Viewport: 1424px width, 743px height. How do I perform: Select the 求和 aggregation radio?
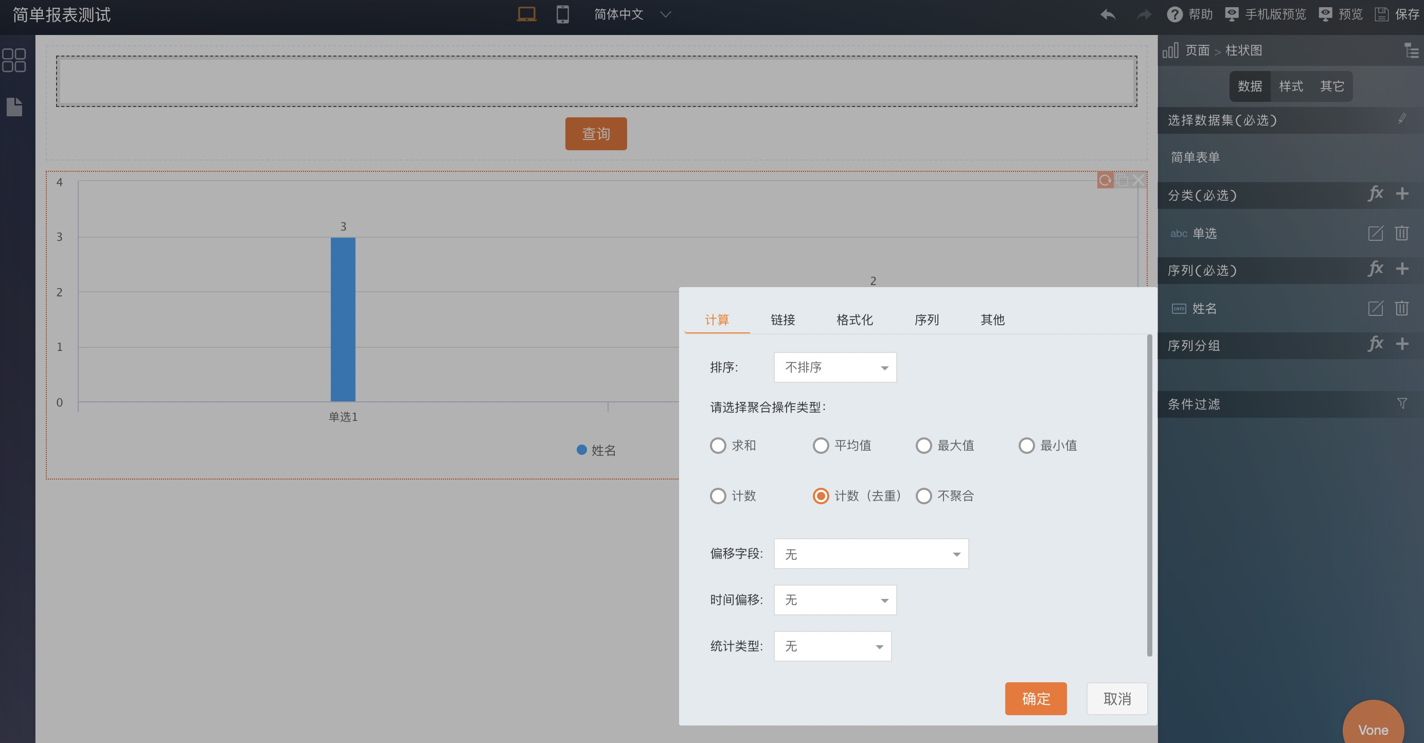coord(718,446)
